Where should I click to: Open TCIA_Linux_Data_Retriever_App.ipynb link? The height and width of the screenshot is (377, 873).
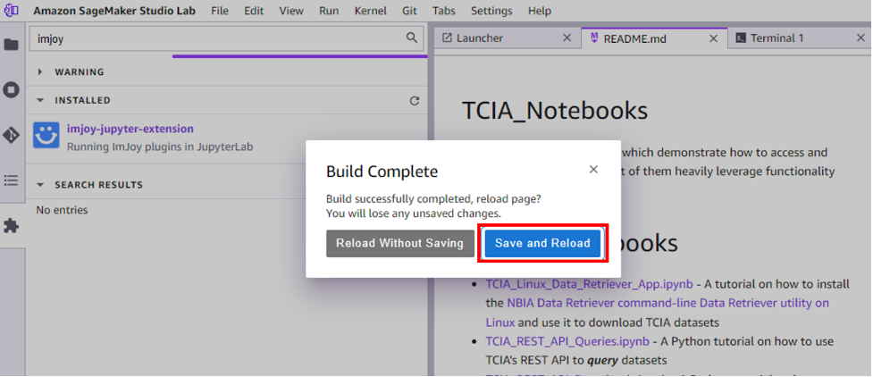coord(589,284)
